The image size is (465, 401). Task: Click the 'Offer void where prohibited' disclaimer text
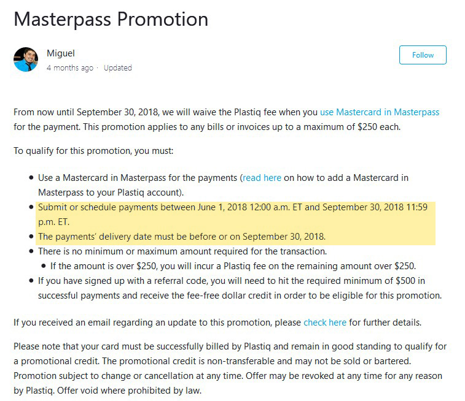pyautogui.click(x=129, y=391)
